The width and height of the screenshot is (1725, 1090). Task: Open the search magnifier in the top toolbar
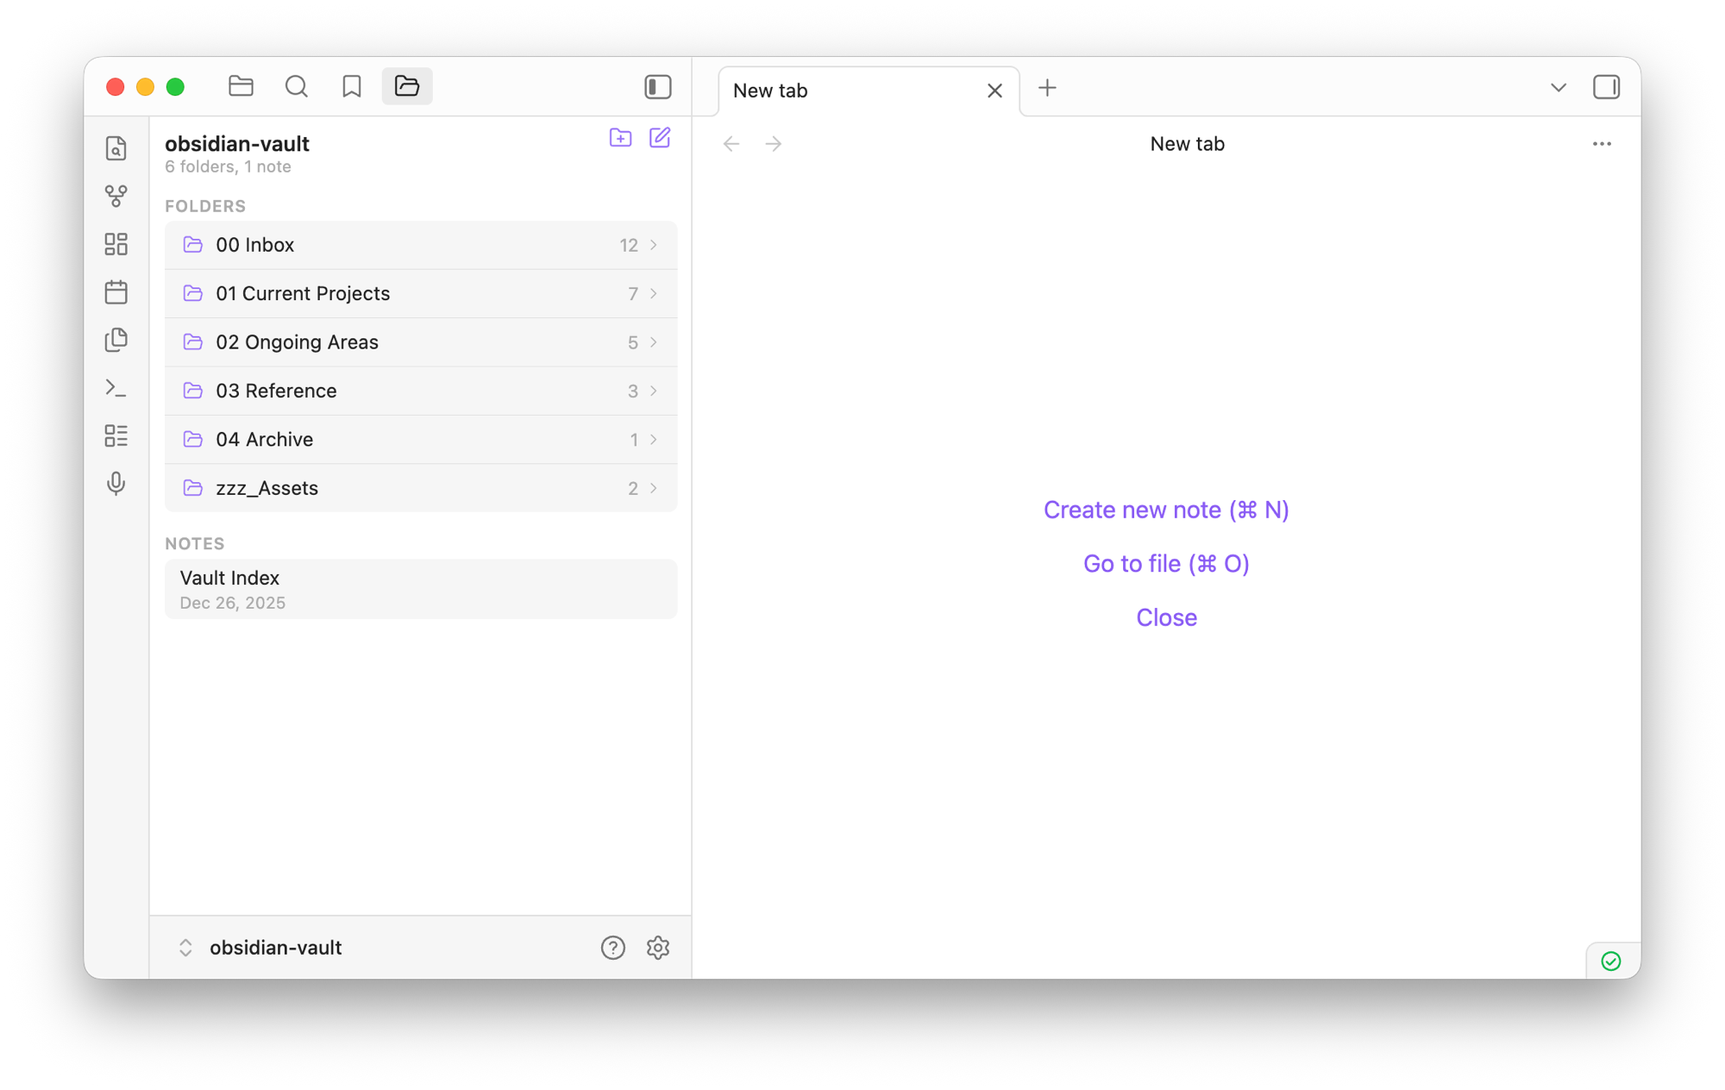tap(296, 86)
